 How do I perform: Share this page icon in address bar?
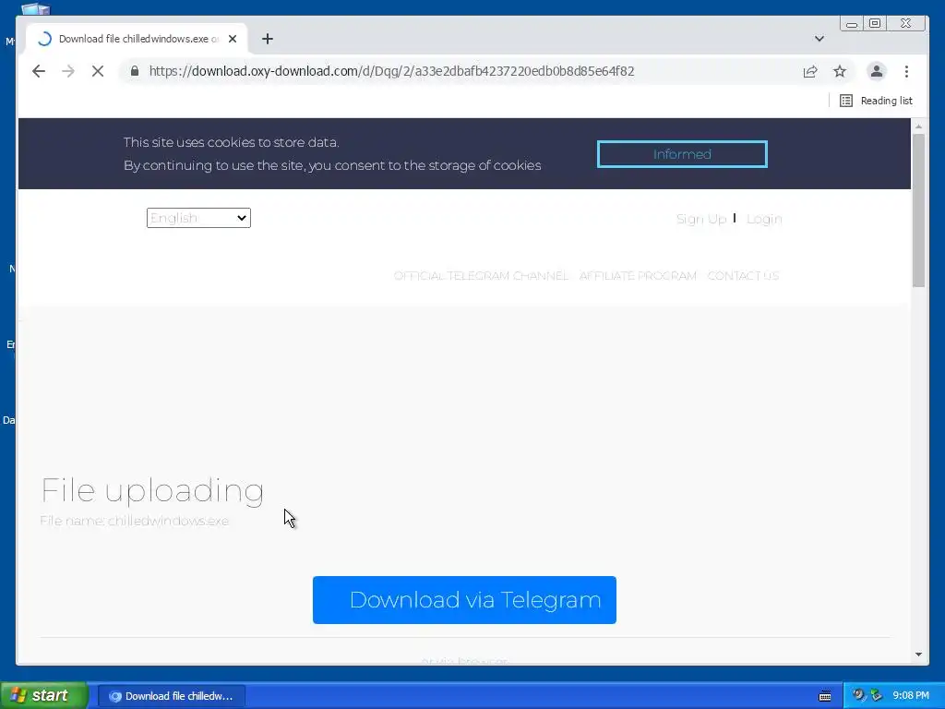[810, 71]
